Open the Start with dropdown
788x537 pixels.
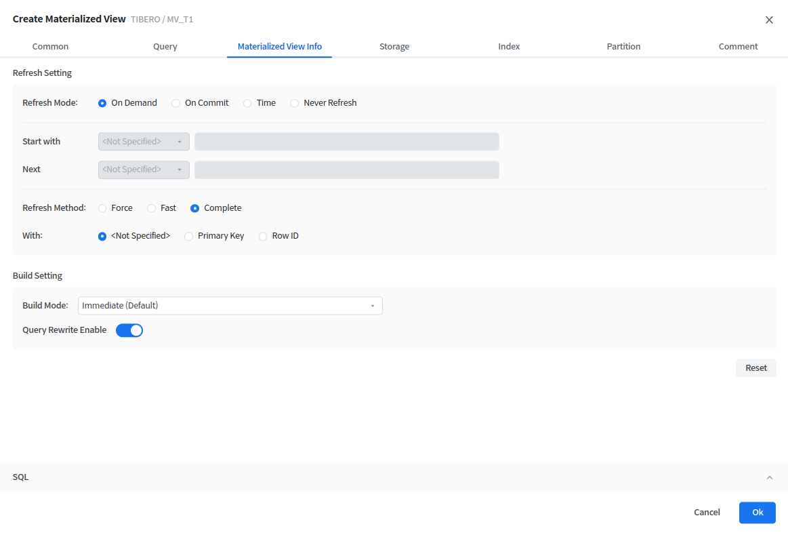point(144,142)
